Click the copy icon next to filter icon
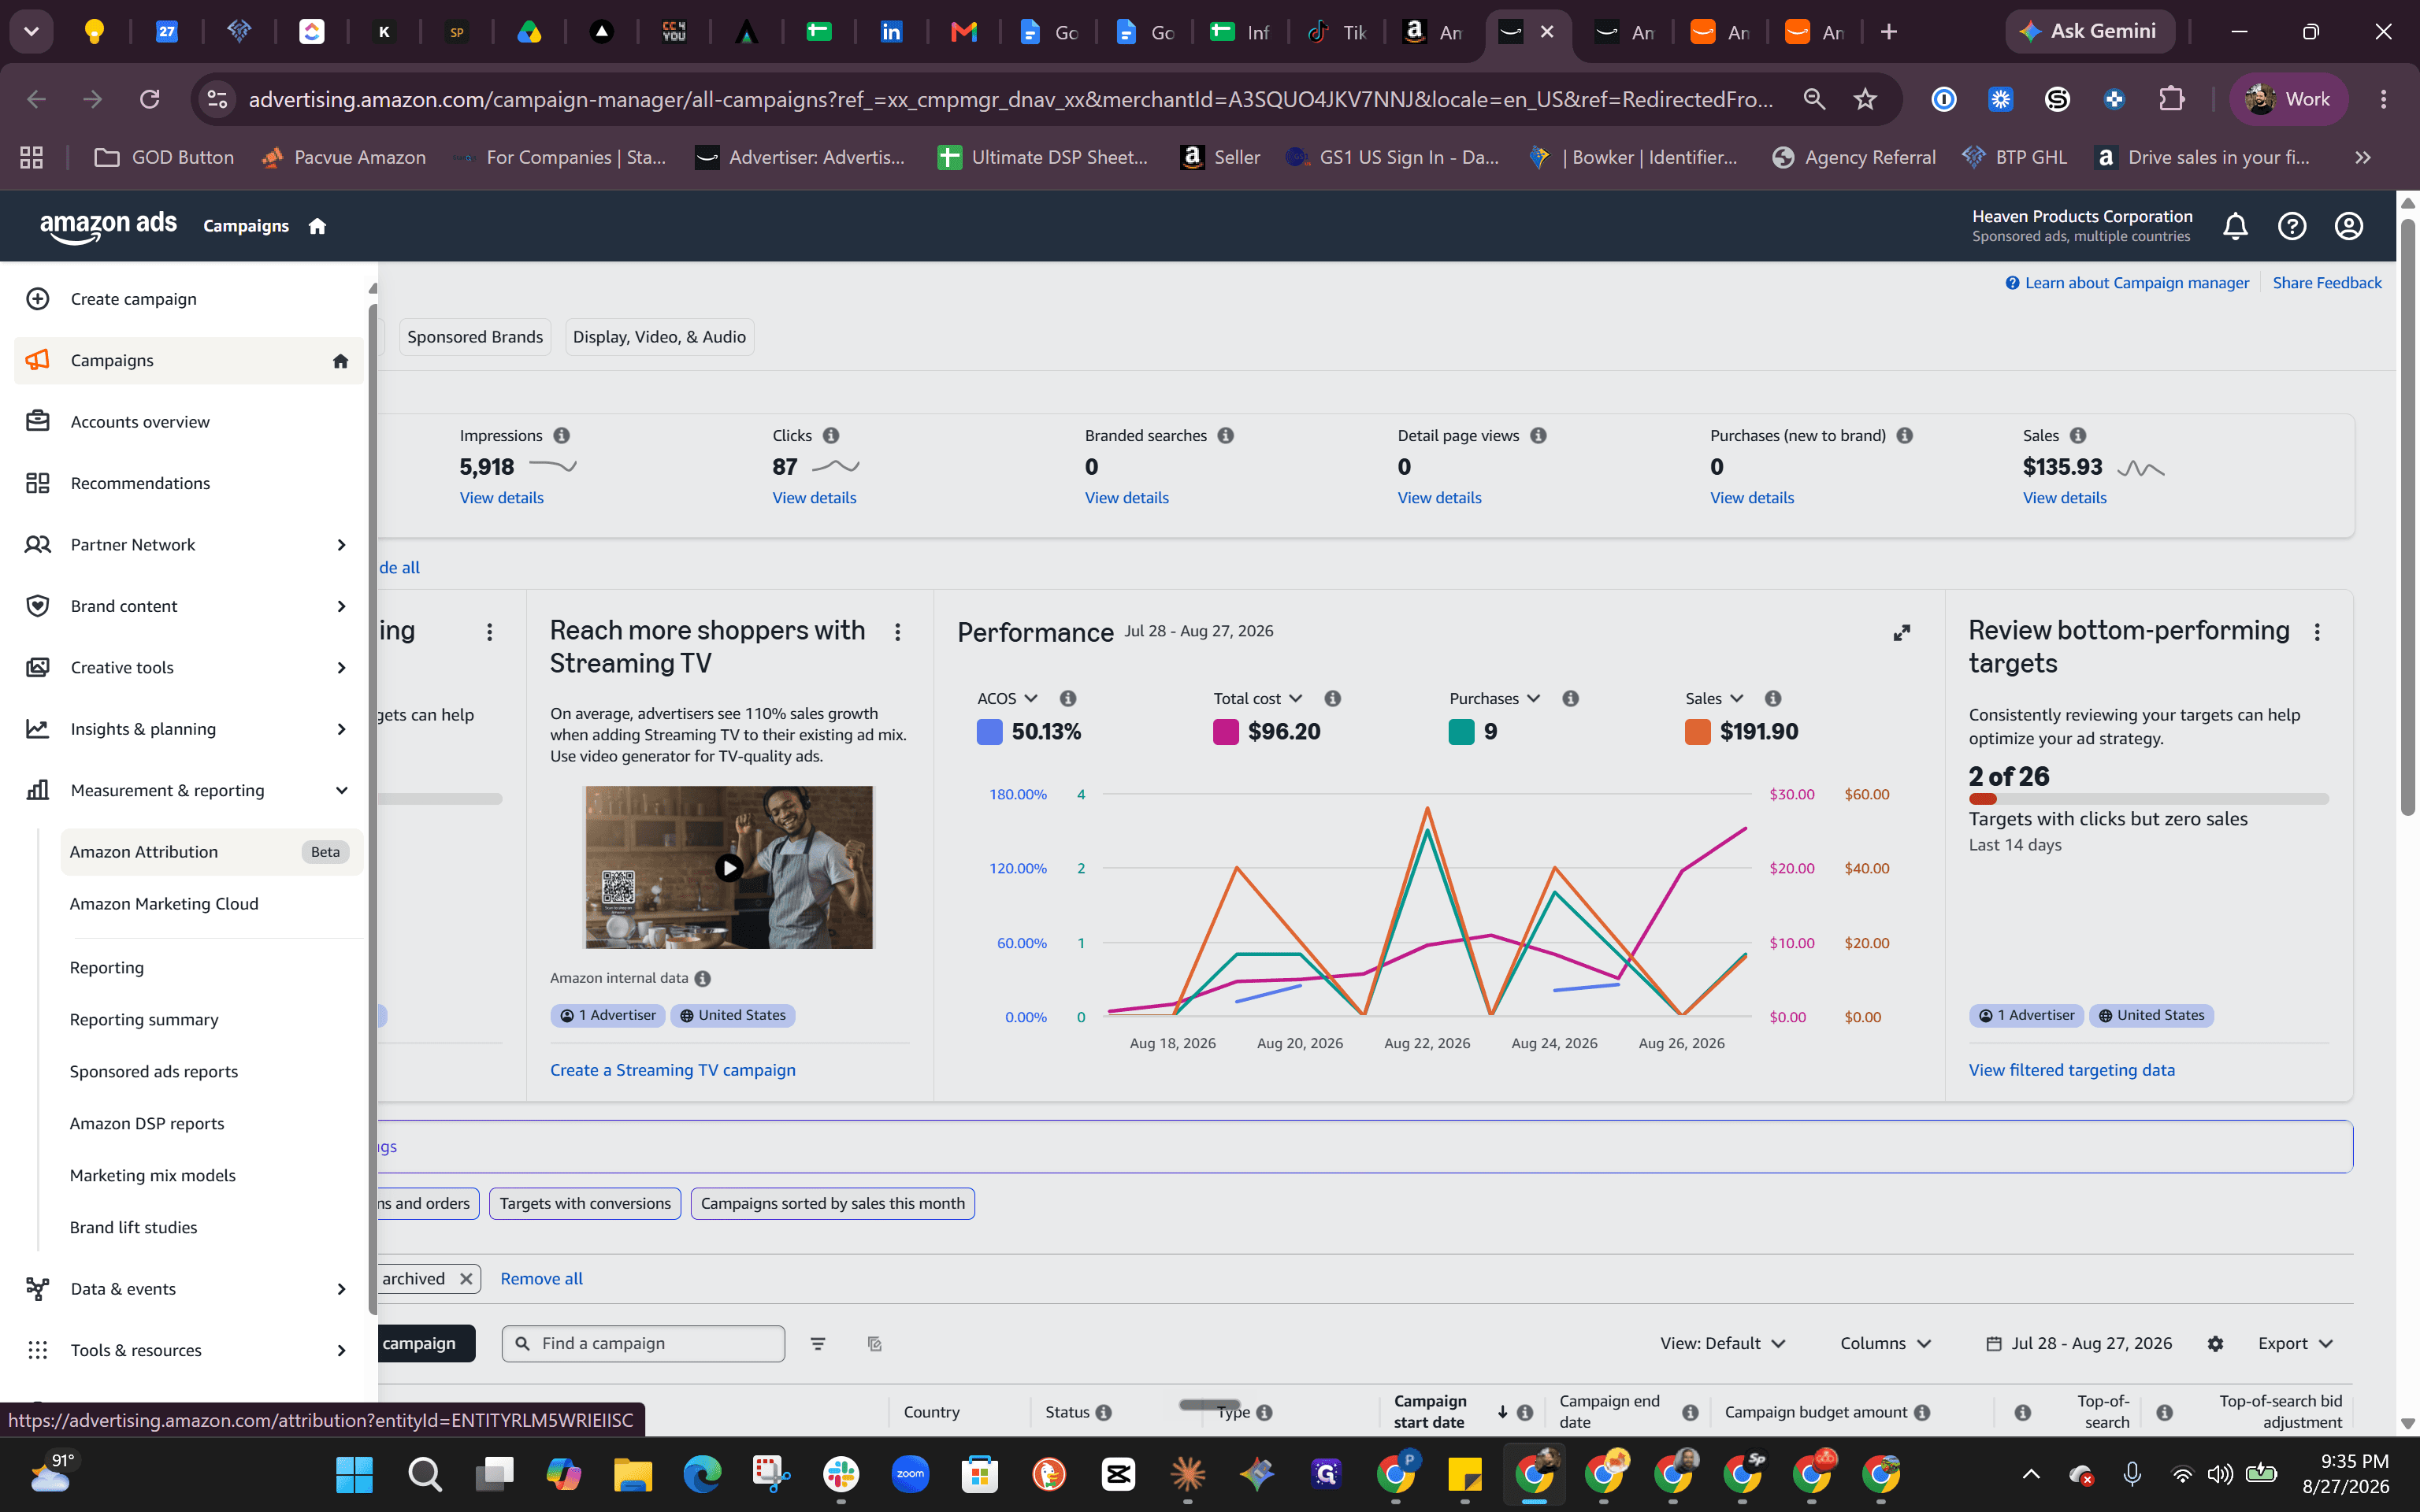 [874, 1343]
